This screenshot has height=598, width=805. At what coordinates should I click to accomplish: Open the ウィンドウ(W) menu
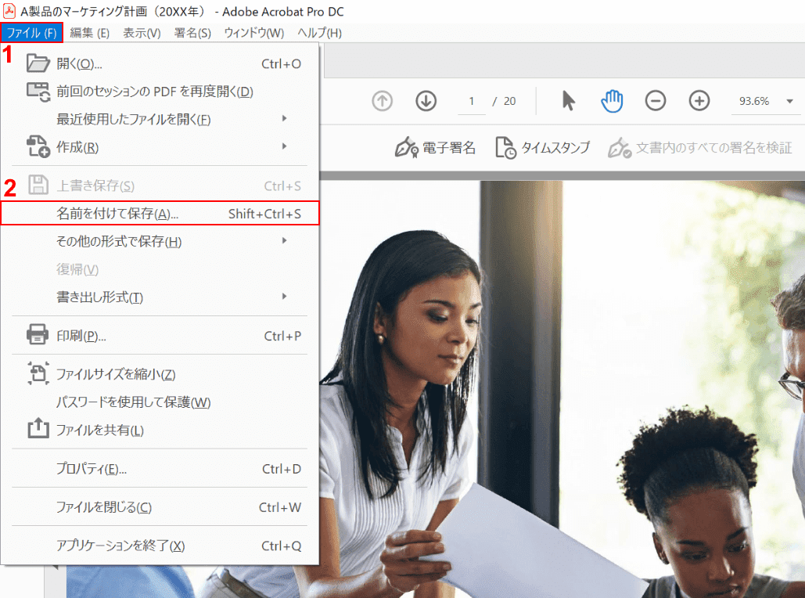(254, 33)
